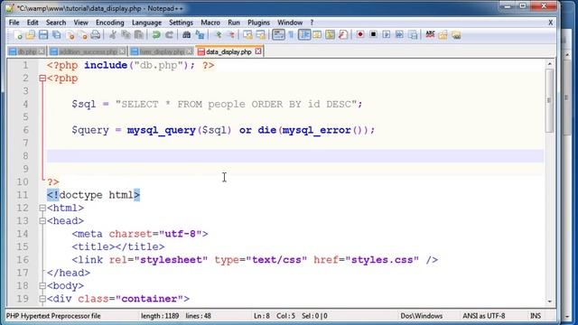Click the Paste toolbar icon
This screenshot has width=578, height=325.
coord(138,35)
